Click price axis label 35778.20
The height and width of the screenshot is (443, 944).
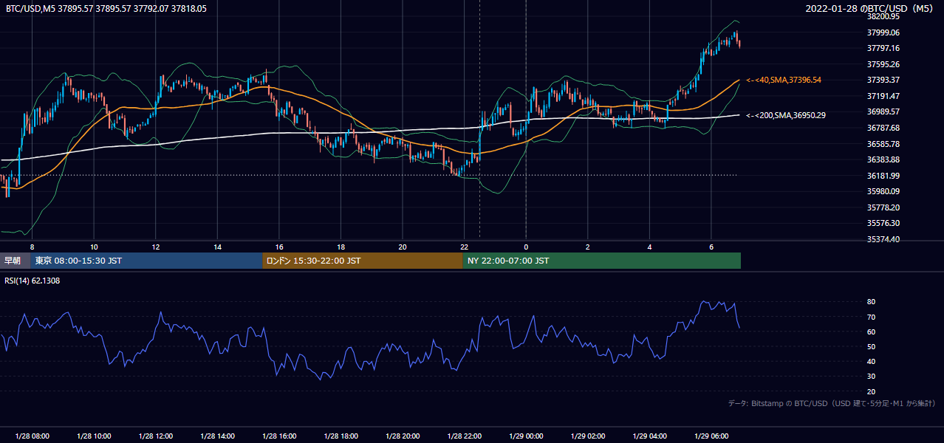[883, 207]
